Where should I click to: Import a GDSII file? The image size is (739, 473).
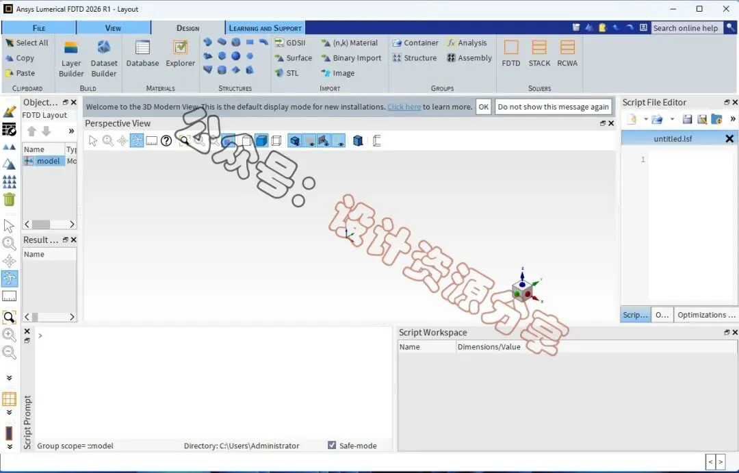tap(290, 43)
